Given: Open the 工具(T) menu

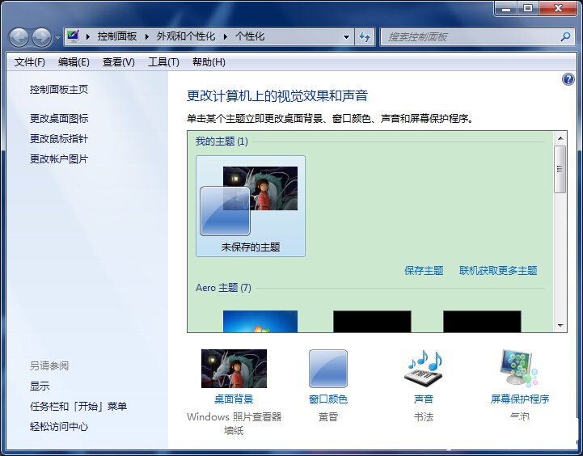Looking at the screenshot, I should click(x=163, y=62).
